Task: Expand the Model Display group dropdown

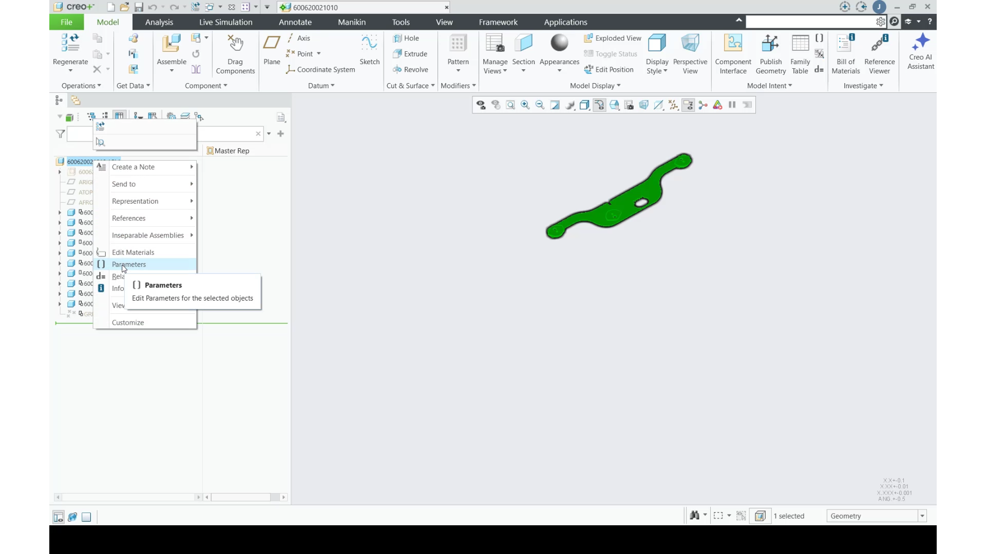Action: click(595, 86)
